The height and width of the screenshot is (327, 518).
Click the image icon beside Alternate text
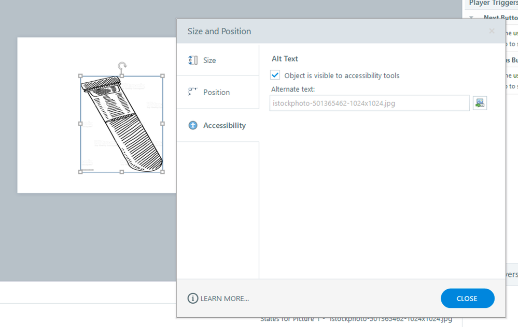(x=480, y=103)
